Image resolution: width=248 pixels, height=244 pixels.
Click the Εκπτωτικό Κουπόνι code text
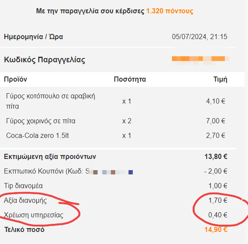(x=68, y=171)
